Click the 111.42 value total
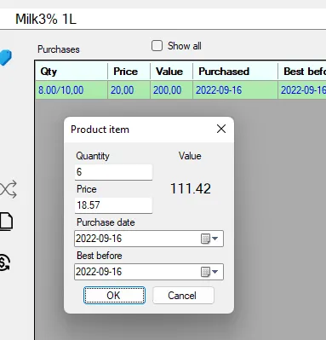This screenshot has width=326, height=340. [191, 188]
